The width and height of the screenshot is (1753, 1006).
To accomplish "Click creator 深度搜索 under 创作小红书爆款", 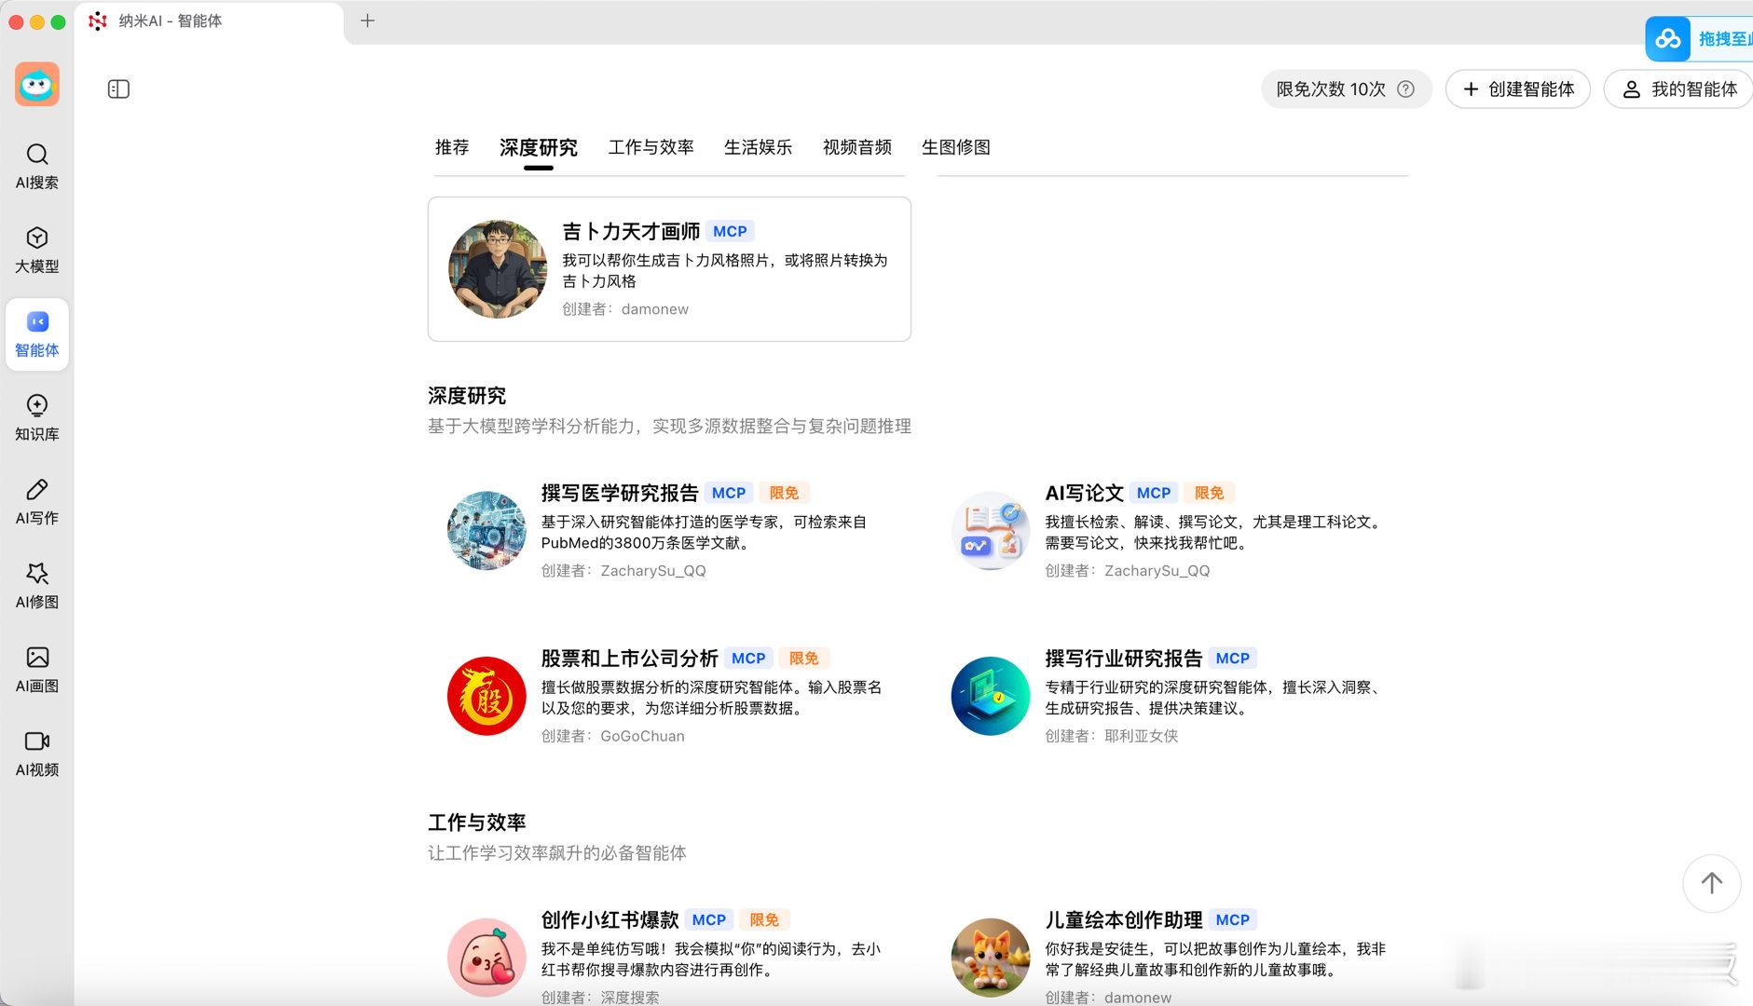I will (630, 997).
